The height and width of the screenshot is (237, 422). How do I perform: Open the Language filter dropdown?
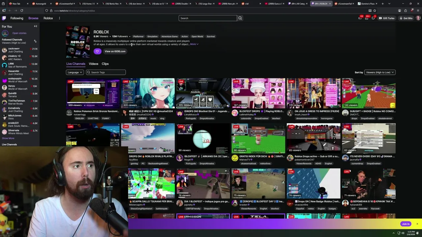75,72
